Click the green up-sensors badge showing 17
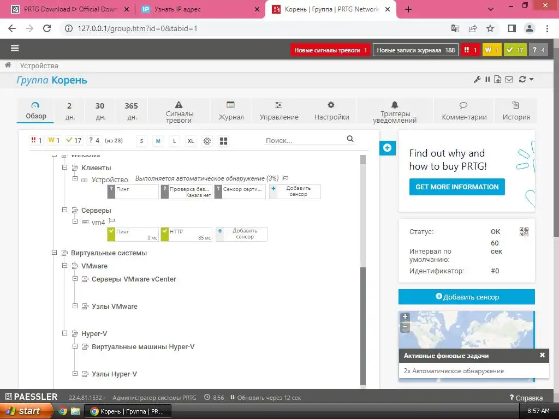This screenshot has height=419, width=559. point(515,50)
